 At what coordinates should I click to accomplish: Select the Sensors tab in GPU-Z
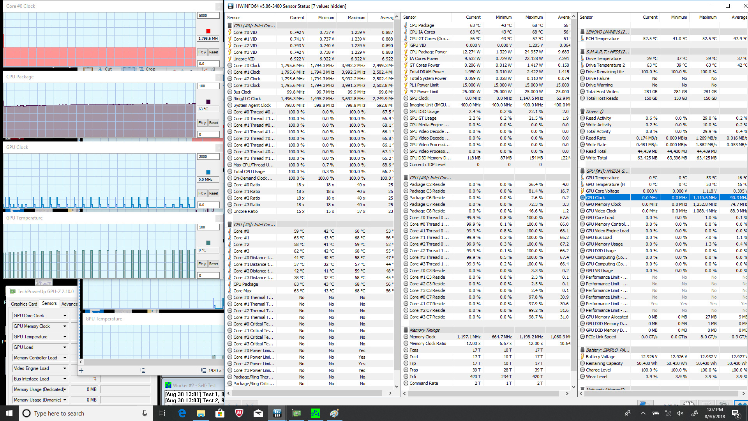tap(49, 303)
